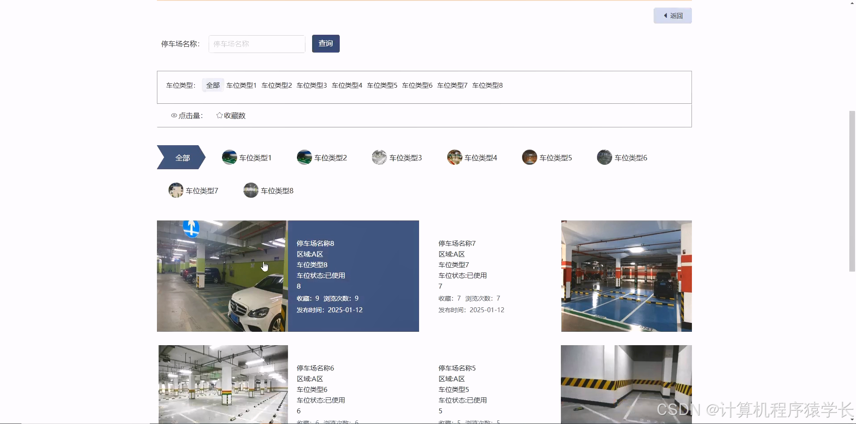This screenshot has height=424, width=856.
Task: Click the 停车场名称7 title text
Action: coord(457,243)
